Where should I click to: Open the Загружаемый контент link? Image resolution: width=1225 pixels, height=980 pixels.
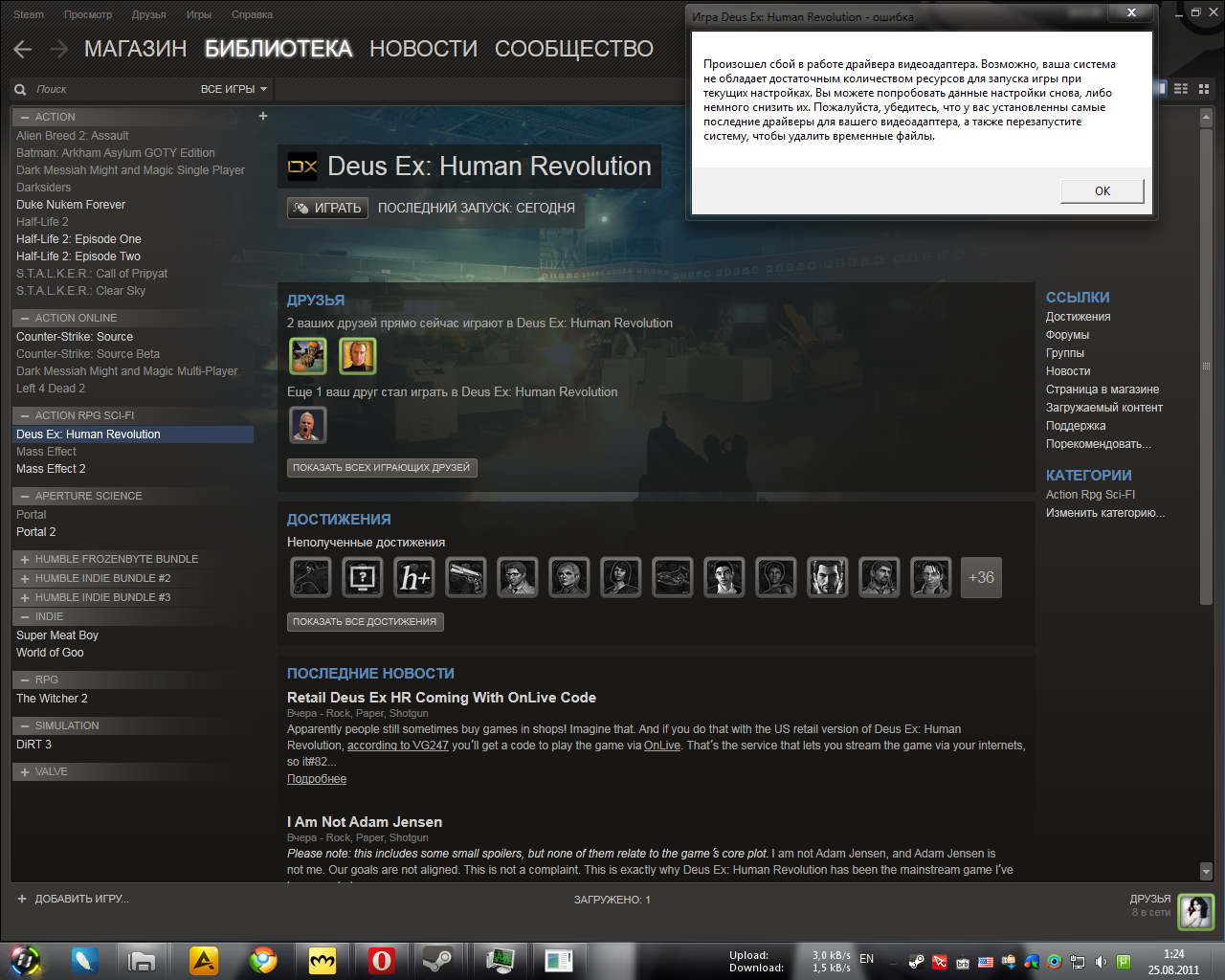1104,408
